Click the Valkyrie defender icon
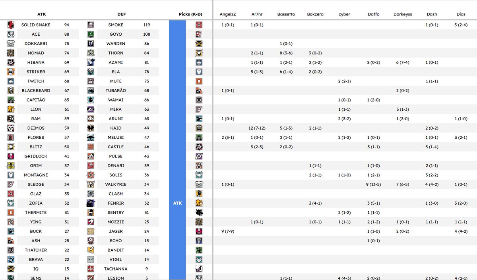This screenshot has width=477, height=280. [x=91, y=184]
